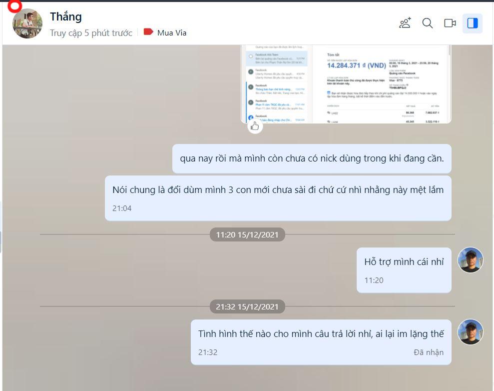The height and width of the screenshot is (391, 494).
Task: Select the message 'qua nay rồi mà mình còn'
Action: click(312, 158)
